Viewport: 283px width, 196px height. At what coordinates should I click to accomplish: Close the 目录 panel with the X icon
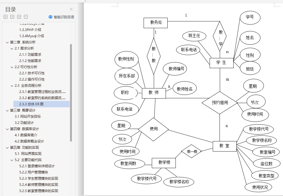[x=71, y=9]
